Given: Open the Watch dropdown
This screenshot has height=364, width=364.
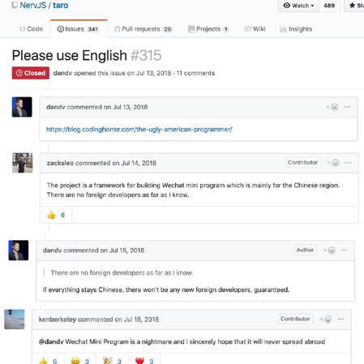Looking at the screenshot, I should [x=298, y=6].
